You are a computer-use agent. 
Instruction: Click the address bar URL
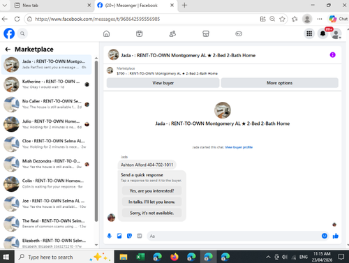pyautogui.click(x=97, y=19)
